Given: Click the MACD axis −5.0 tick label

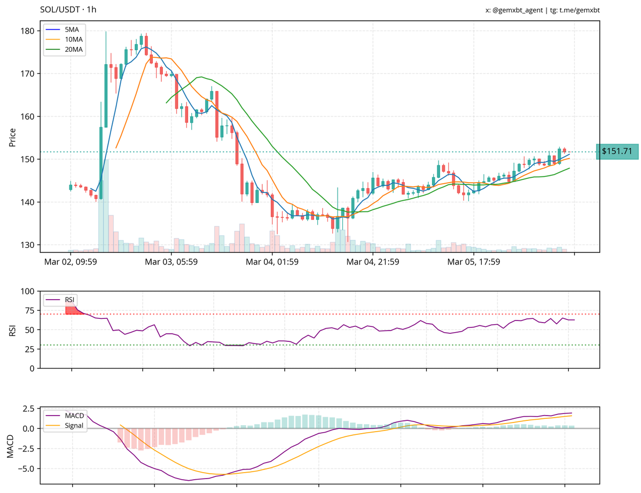Looking at the screenshot, I should pos(27,468).
